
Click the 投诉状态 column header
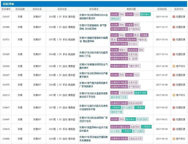point(179,9)
